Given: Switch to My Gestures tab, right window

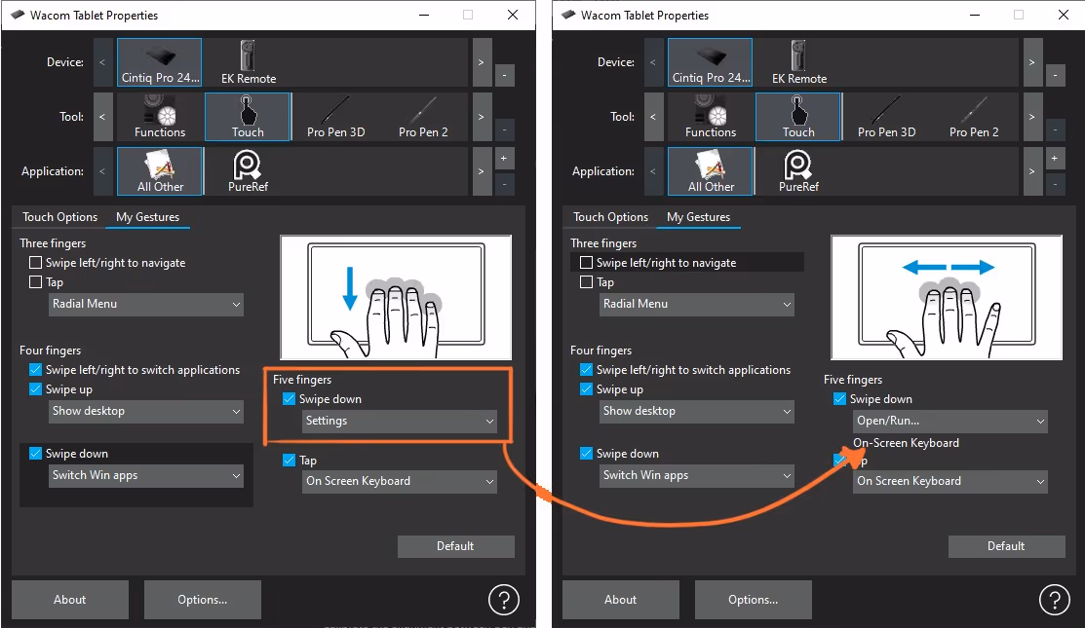Looking at the screenshot, I should (698, 217).
